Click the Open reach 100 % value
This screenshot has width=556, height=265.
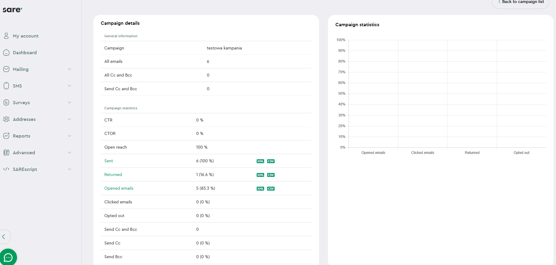202,147
